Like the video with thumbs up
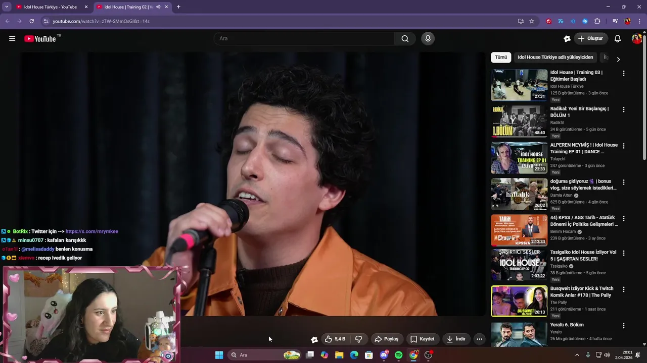This screenshot has height=363, width=647. pyautogui.click(x=335, y=339)
